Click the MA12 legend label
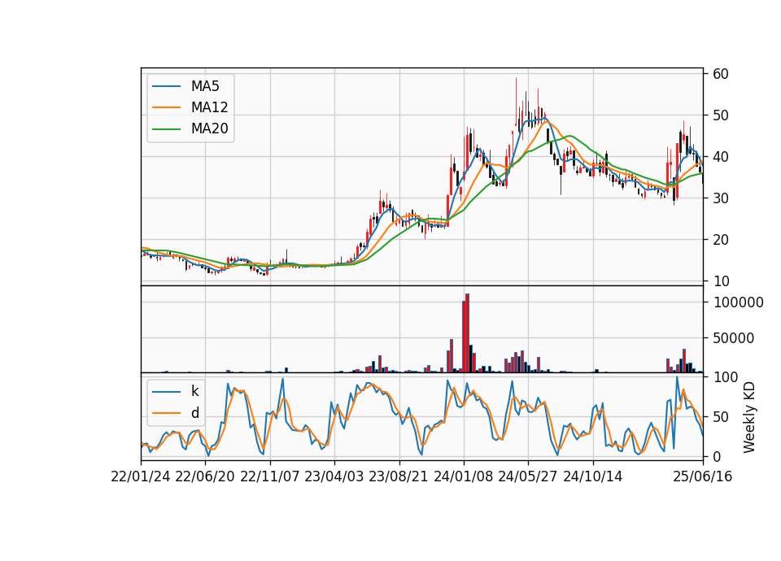 tap(209, 107)
